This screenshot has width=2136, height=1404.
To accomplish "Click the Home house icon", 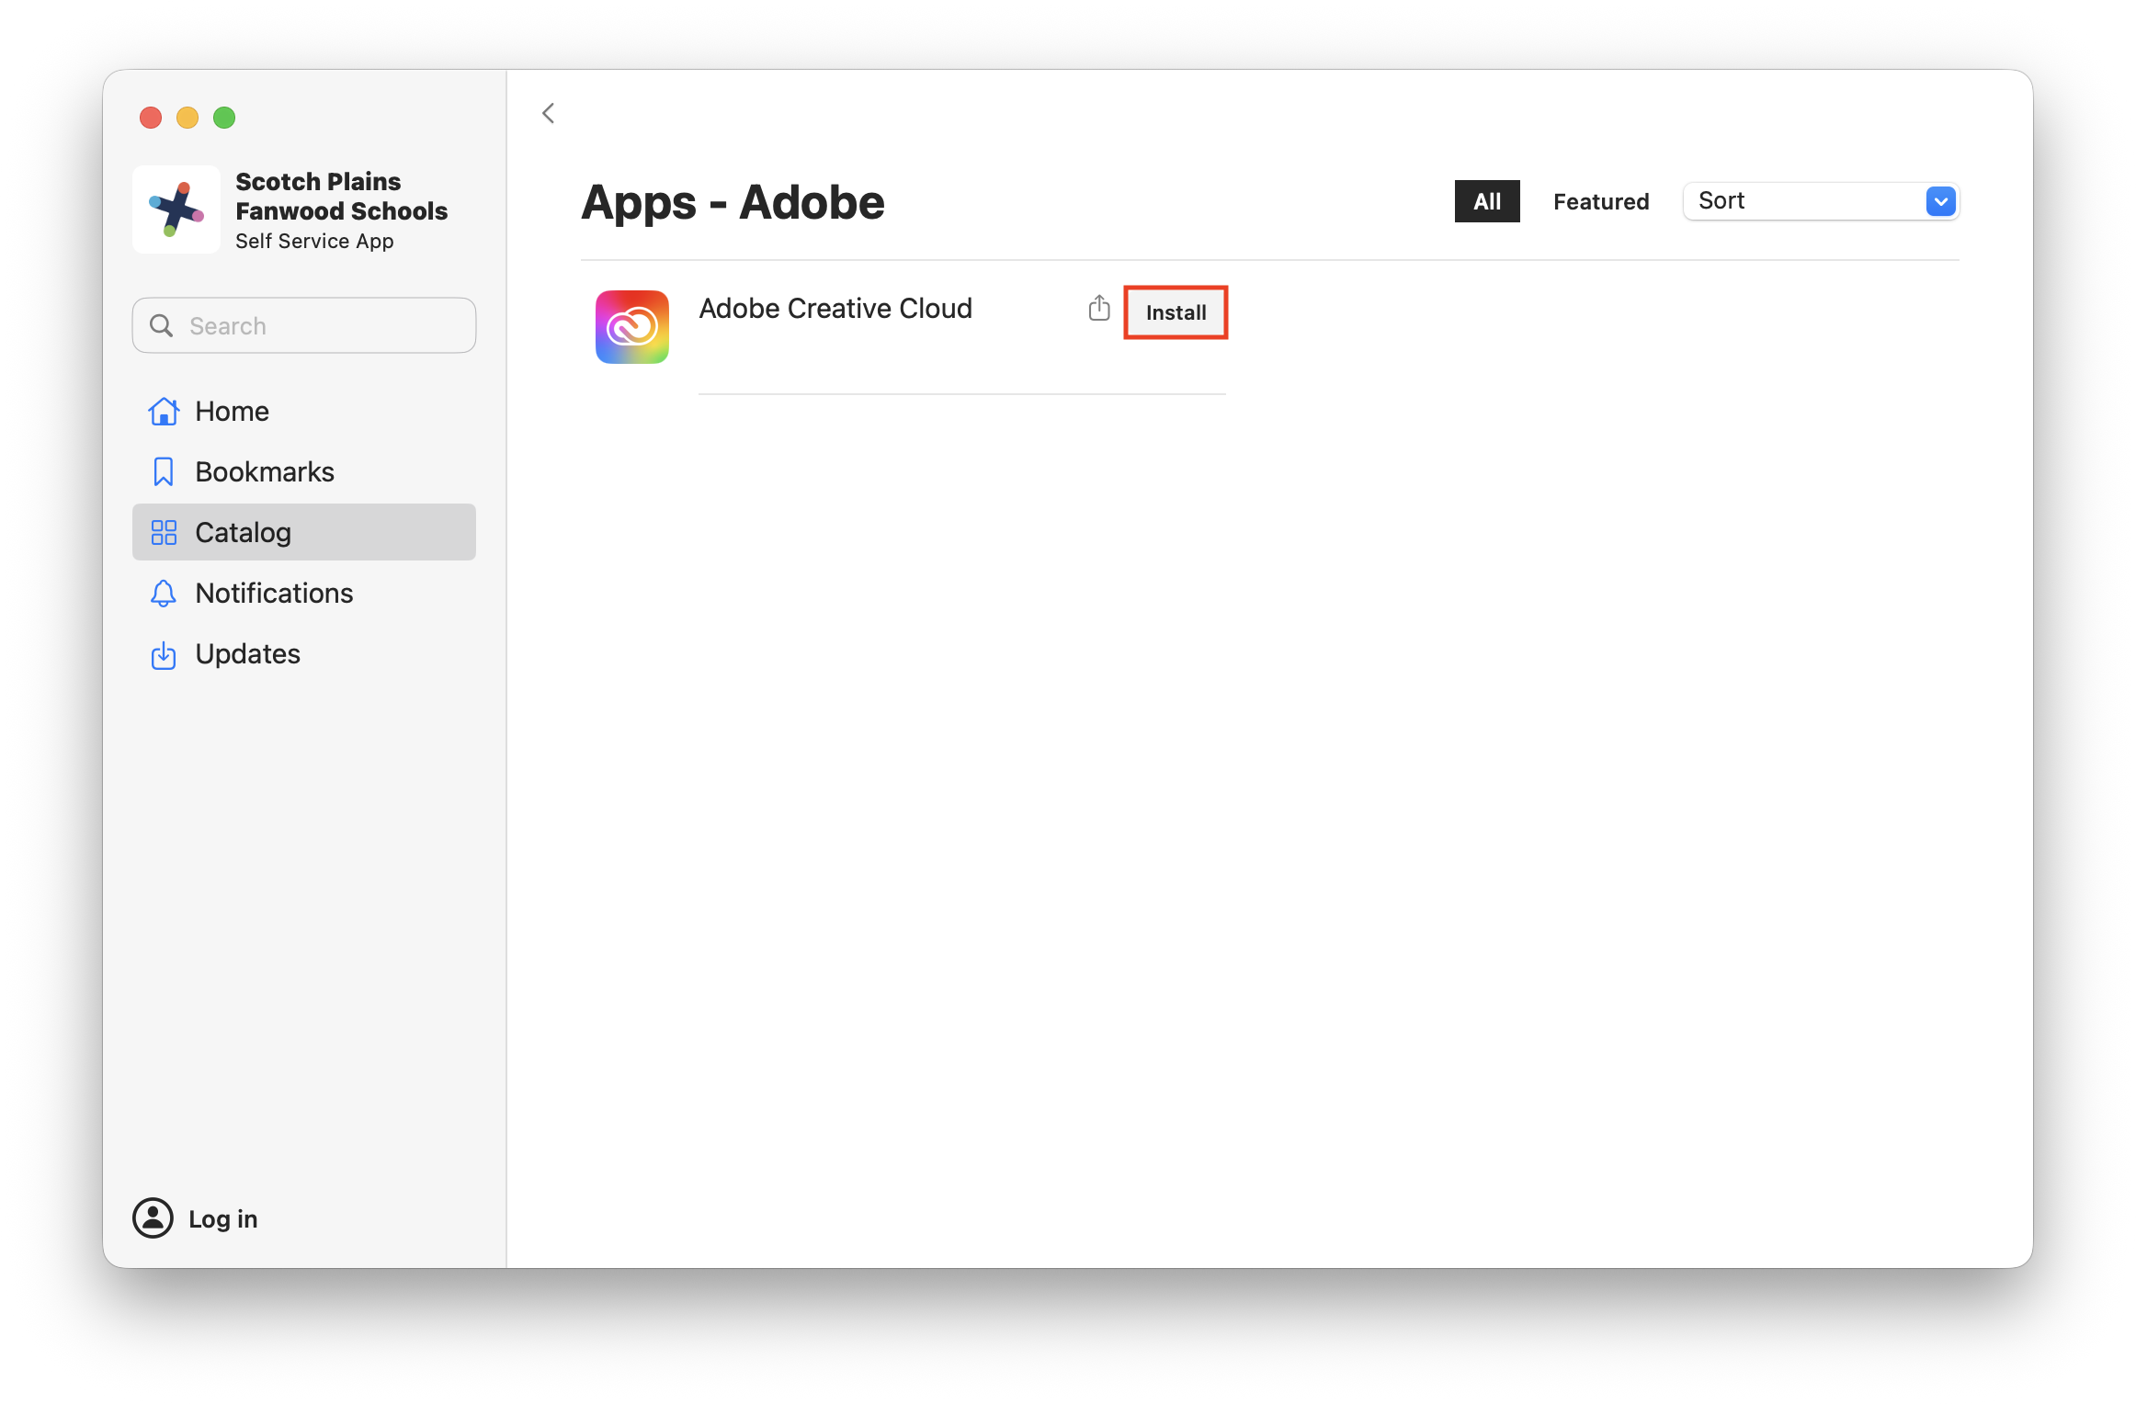I will pos(164,412).
